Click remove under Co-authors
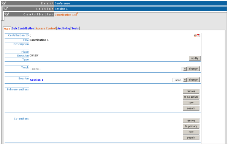 (191, 121)
